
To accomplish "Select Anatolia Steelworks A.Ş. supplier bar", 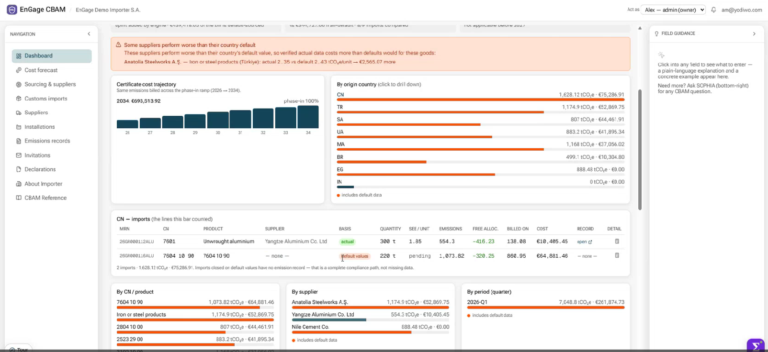I will pos(370,304).
